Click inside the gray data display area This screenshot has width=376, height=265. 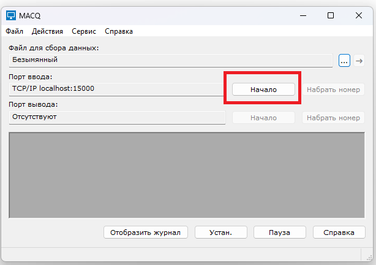click(x=187, y=174)
